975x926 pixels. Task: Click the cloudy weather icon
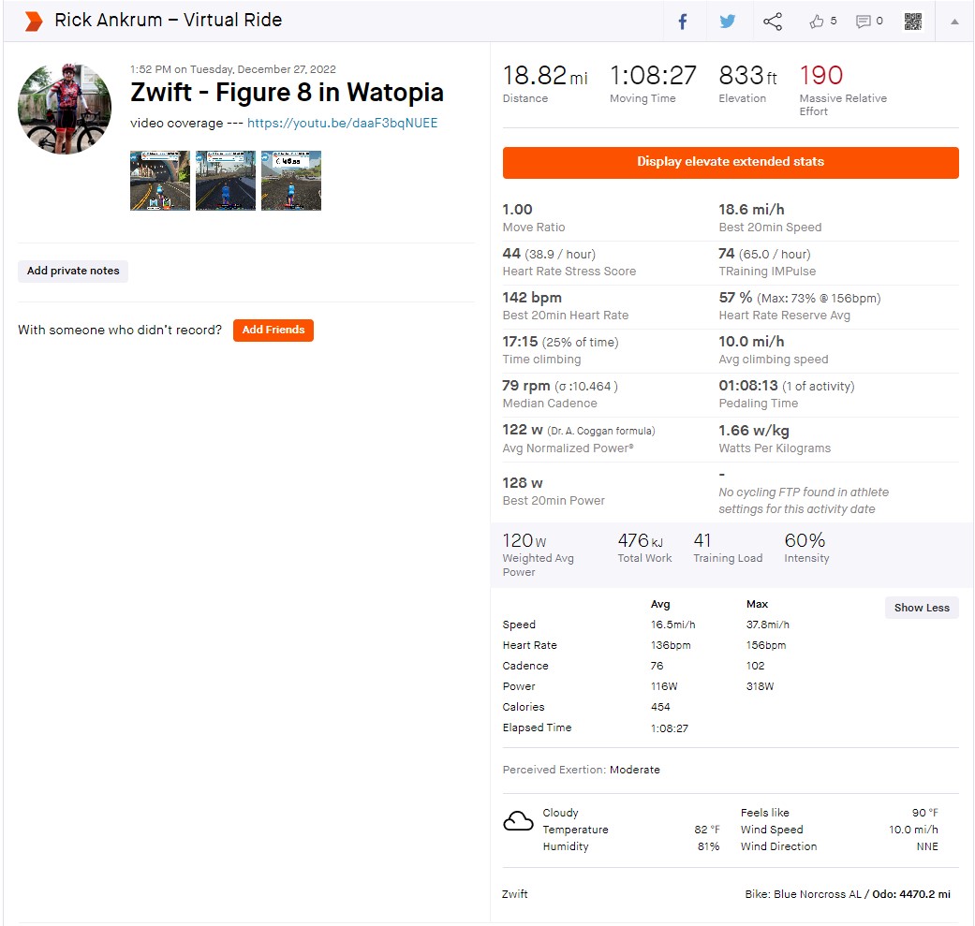[x=518, y=821]
